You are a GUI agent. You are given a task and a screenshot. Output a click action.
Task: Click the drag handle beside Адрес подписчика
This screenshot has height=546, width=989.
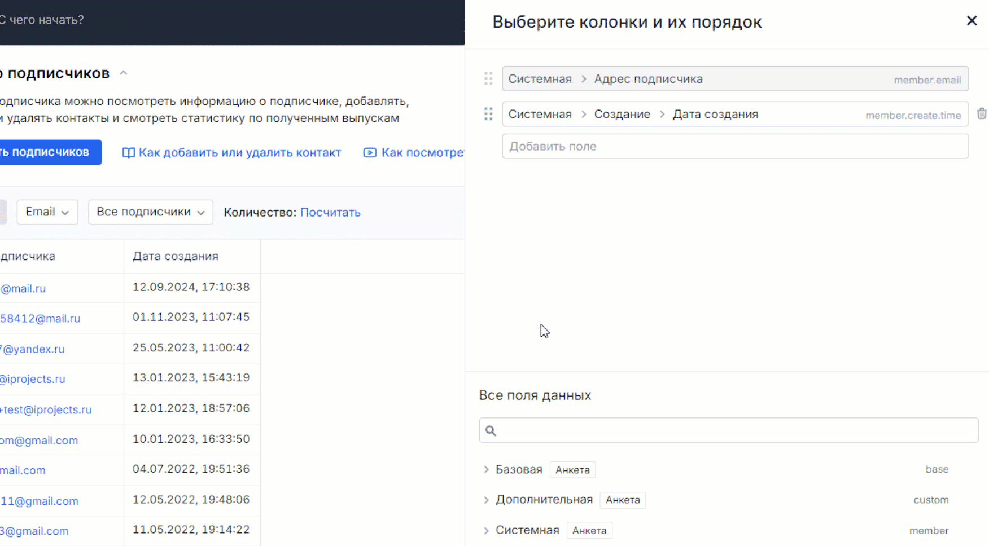[x=488, y=78]
